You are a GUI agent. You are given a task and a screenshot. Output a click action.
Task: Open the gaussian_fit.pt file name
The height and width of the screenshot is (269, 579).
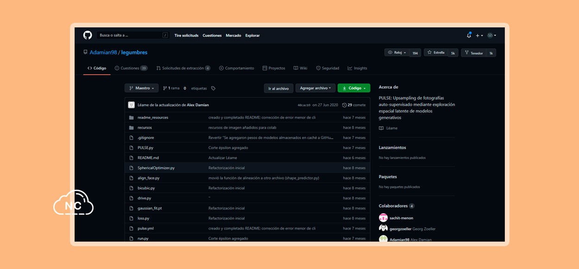[x=150, y=208]
